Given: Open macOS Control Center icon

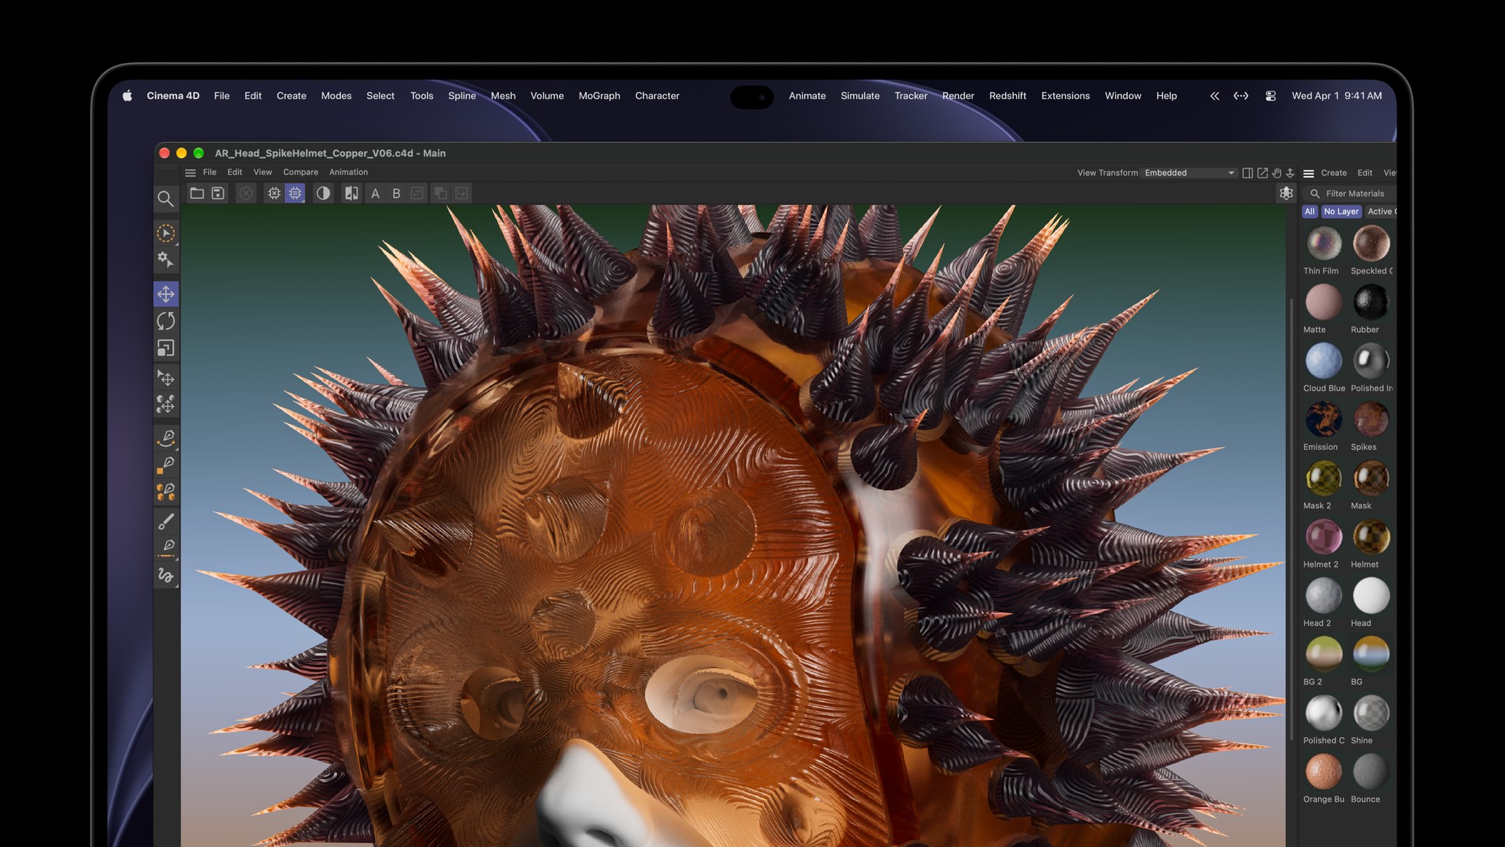Looking at the screenshot, I should point(1271,96).
